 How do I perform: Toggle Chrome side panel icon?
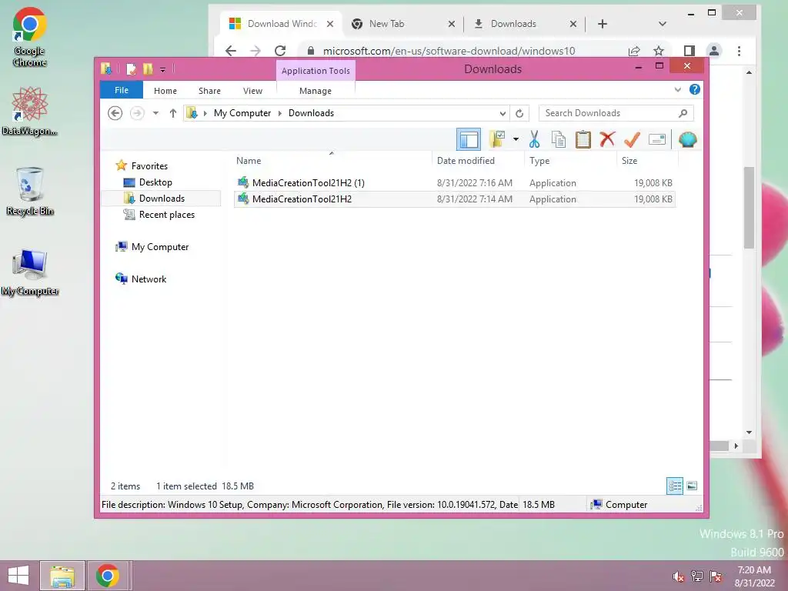[689, 51]
